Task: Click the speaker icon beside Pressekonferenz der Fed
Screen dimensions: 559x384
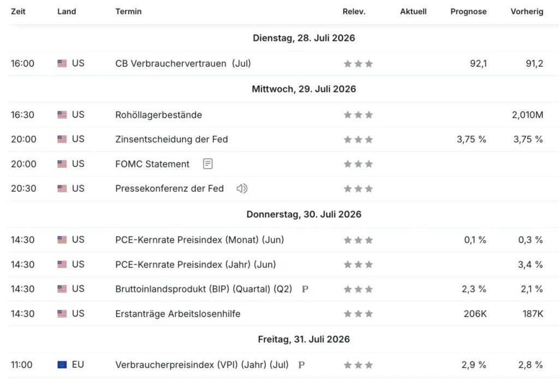Action: [242, 188]
